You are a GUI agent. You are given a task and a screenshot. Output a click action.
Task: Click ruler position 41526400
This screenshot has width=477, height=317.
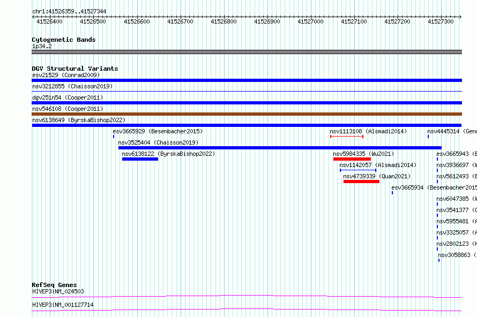[49, 21]
